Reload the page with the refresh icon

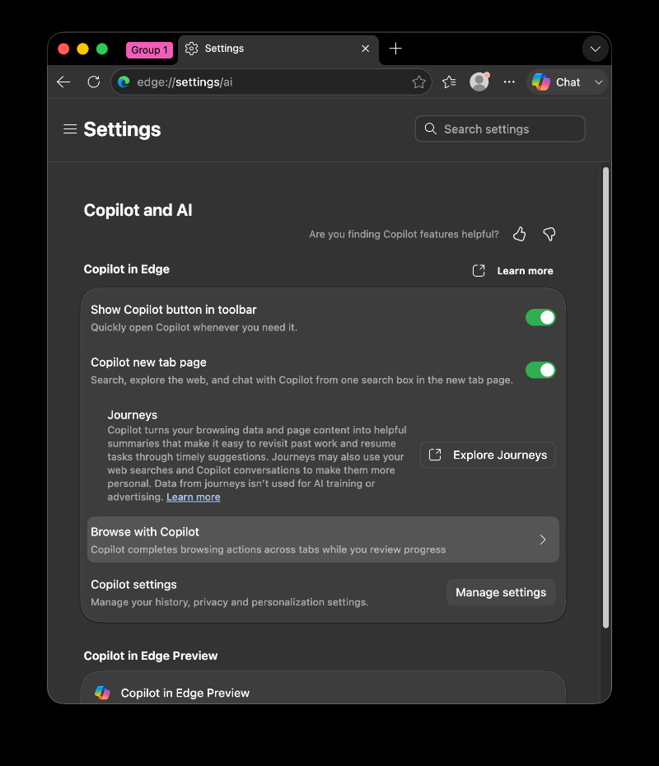pyautogui.click(x=94, y=82)
